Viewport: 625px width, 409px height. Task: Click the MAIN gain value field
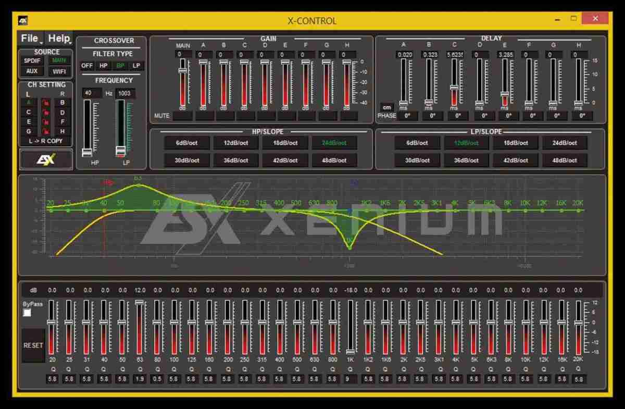pyautogui.click(x=183, y=54)
